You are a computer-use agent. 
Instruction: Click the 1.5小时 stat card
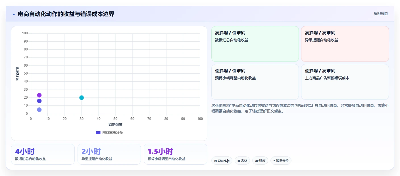tap(176, 154)
